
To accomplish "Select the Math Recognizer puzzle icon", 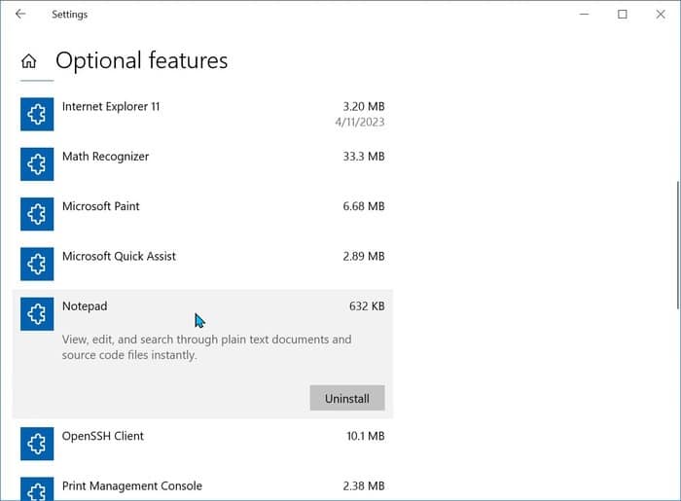I will pyautogui.click(x=37, y=164).
